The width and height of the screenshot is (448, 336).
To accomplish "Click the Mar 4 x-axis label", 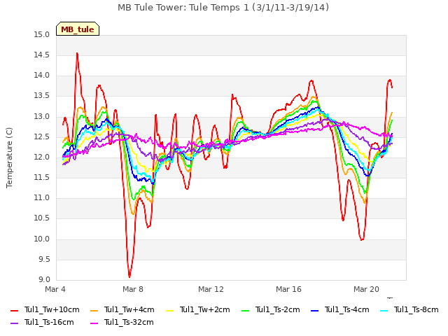I will 55,289.
